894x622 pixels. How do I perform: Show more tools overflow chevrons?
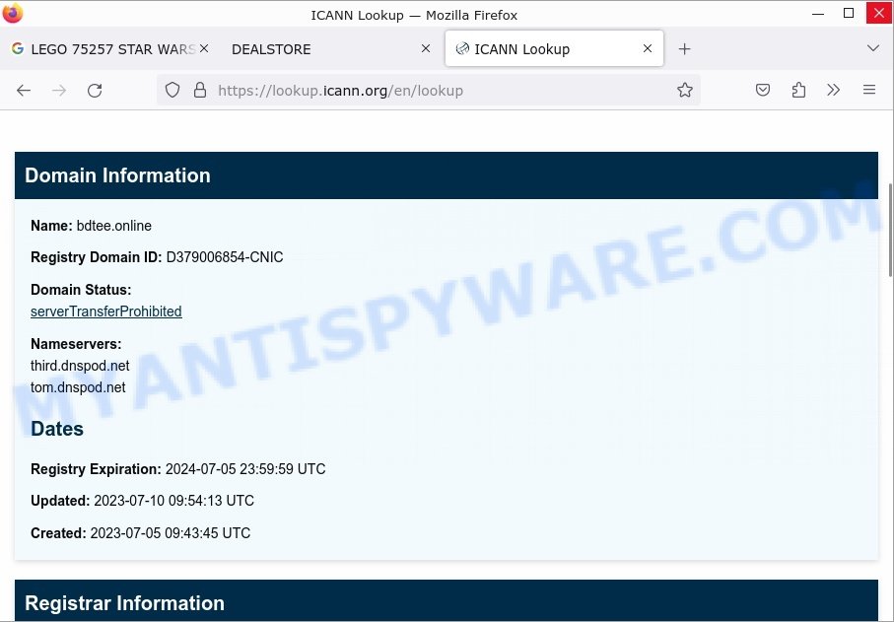click(834, 90)
